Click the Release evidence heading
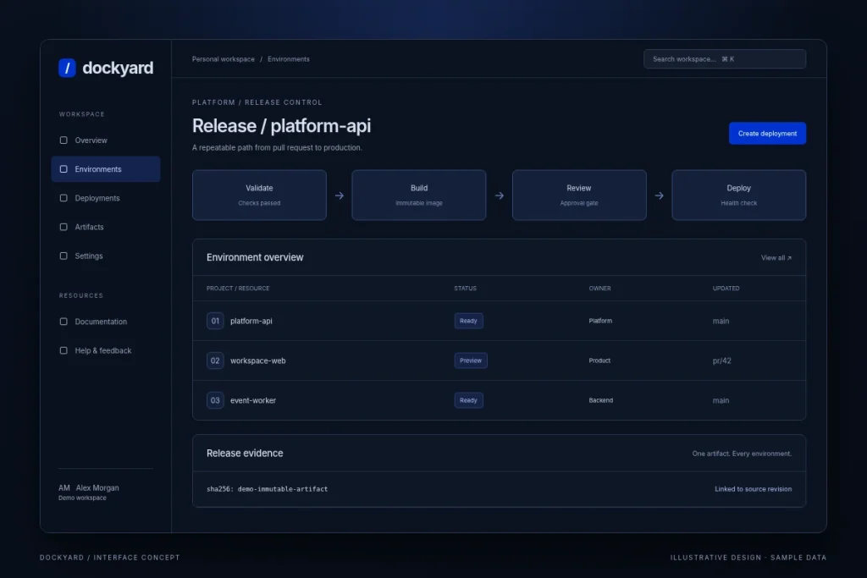The image size is (867, 578). click(x=245, y=453)
